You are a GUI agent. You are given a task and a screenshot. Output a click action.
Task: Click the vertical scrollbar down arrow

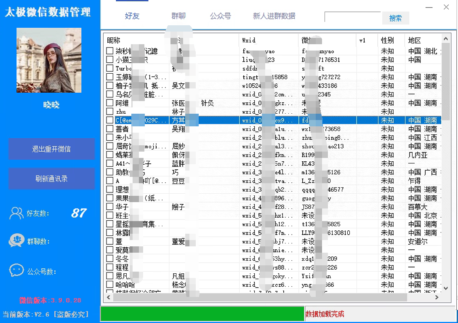[x=446, y=289]
